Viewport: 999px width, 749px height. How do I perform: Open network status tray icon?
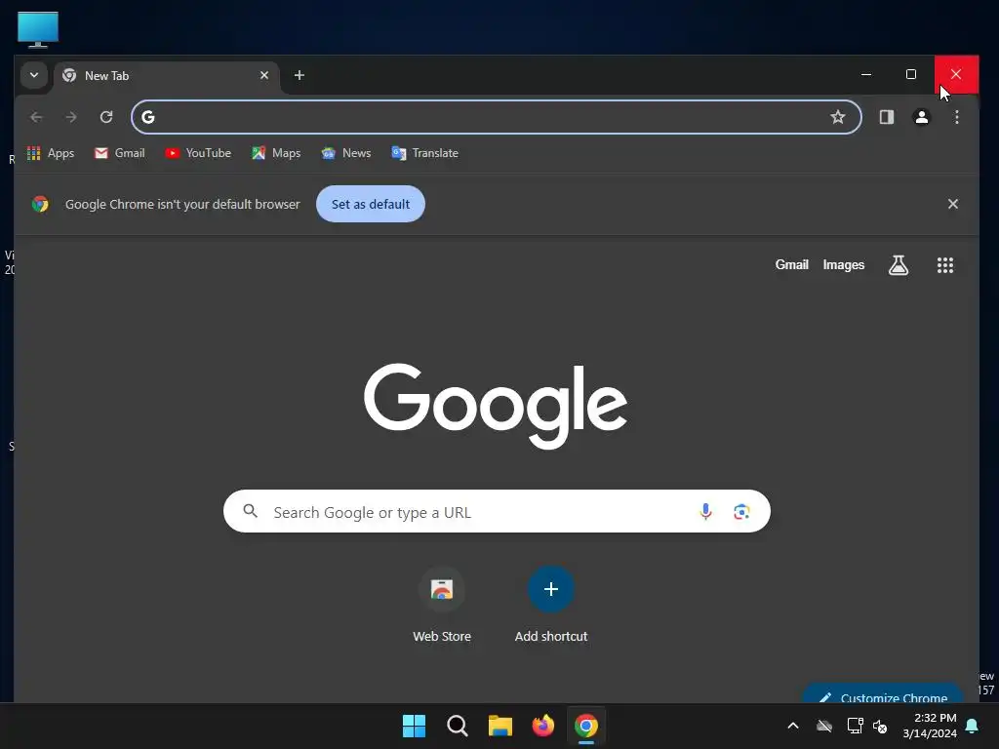[855, 726]
